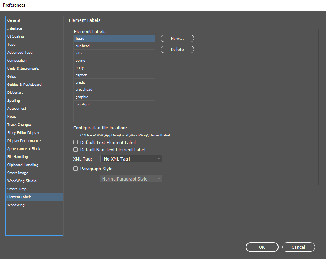
Task: Dismiss the dialog via Cancel
Action: [298, 247]
